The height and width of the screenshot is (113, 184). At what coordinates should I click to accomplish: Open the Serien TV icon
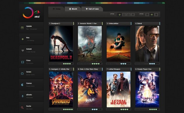[22, 74]
